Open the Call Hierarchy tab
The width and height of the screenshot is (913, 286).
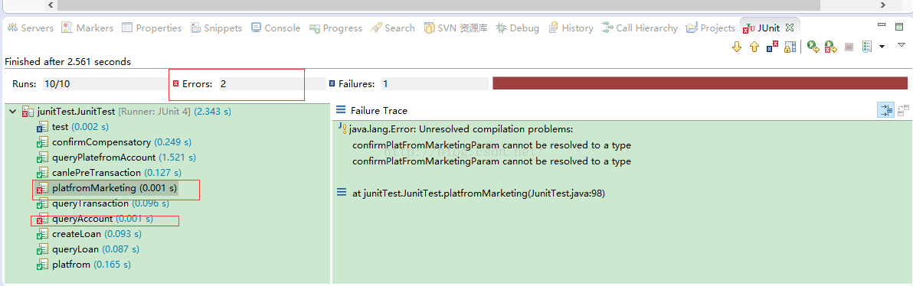[x=640, y=28]
